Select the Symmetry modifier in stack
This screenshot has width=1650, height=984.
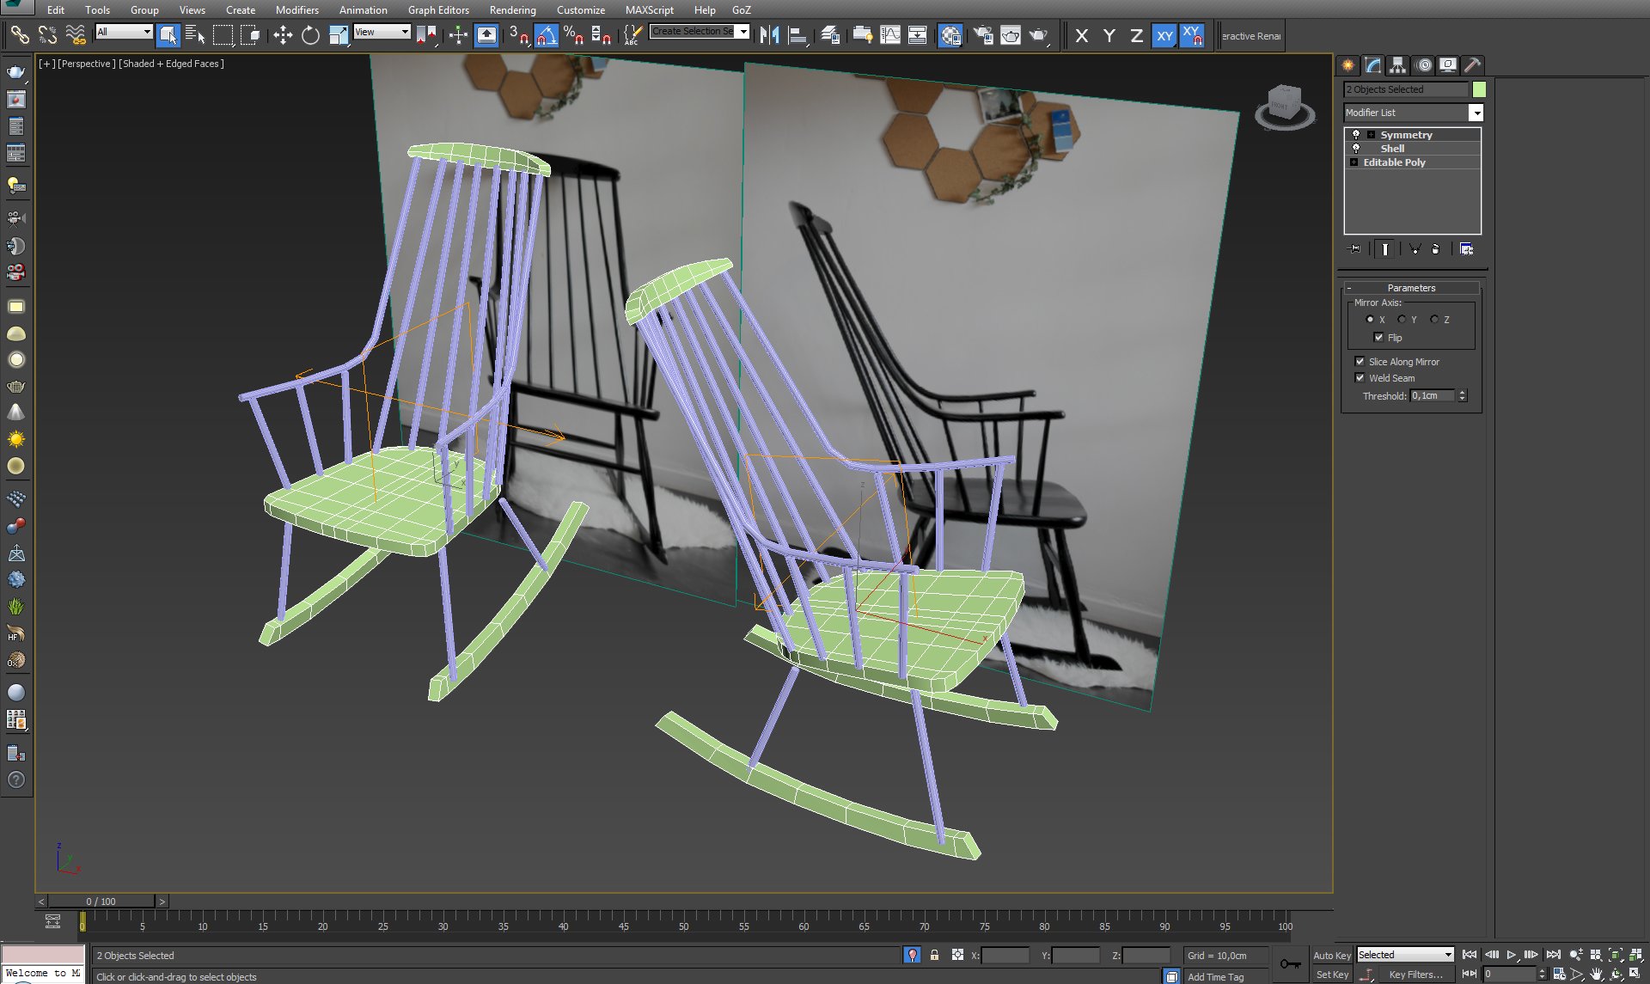(x=1406, y=135)
